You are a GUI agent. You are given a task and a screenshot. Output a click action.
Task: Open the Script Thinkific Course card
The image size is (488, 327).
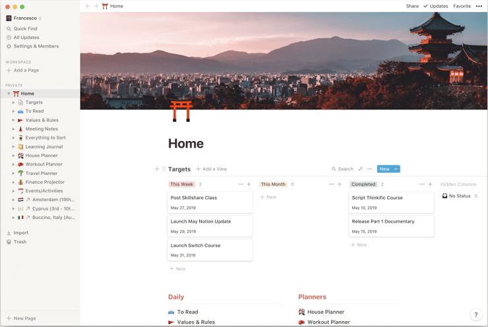click(x=391, y=202)
